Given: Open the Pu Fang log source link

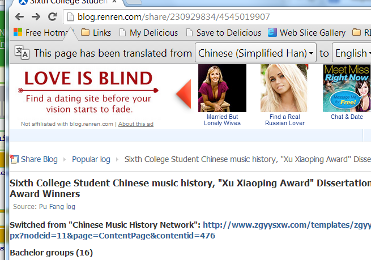Looking at the screenshot, I should 57,207.
